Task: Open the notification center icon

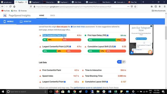Action: pos(163,92)
